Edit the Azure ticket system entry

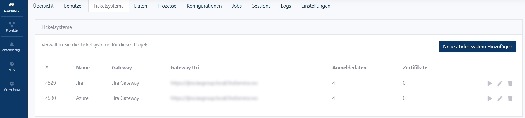click(500, 98)
